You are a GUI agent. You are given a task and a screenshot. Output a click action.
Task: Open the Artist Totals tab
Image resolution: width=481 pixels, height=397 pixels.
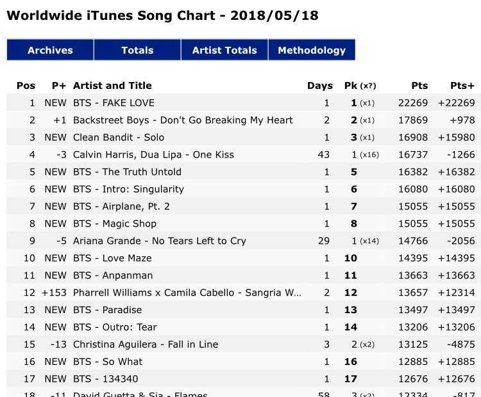224,50
